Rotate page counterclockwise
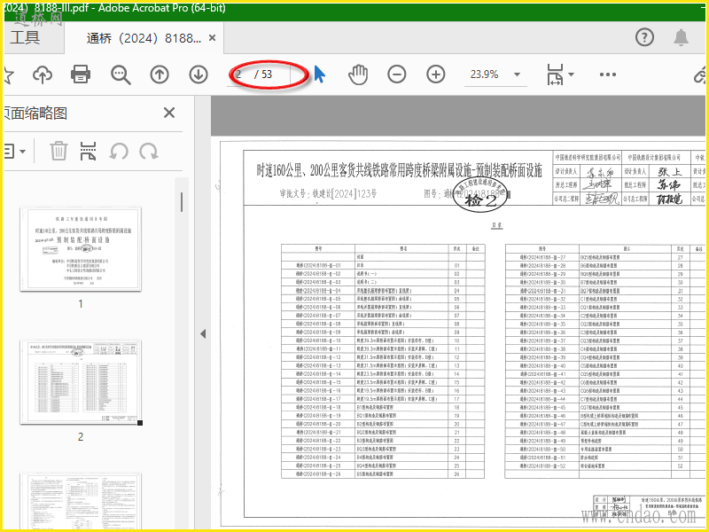This screenshot has width=709, height=532. point(119,152)
